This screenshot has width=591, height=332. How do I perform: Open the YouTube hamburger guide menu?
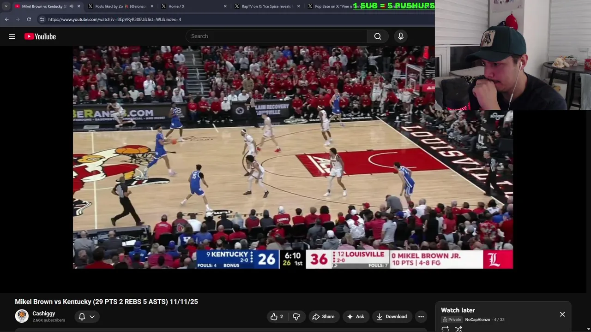[x=12, y=36]
